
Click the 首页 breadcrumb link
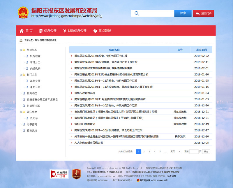point(37,40)
